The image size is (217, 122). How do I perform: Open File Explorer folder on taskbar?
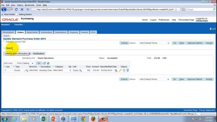pyautogui.click(x=24, y=119)
